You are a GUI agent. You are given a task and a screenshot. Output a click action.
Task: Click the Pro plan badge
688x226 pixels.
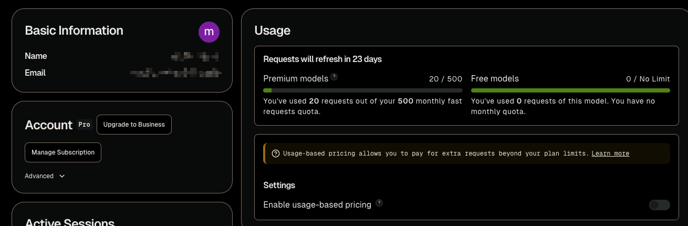tap(84, 125)
